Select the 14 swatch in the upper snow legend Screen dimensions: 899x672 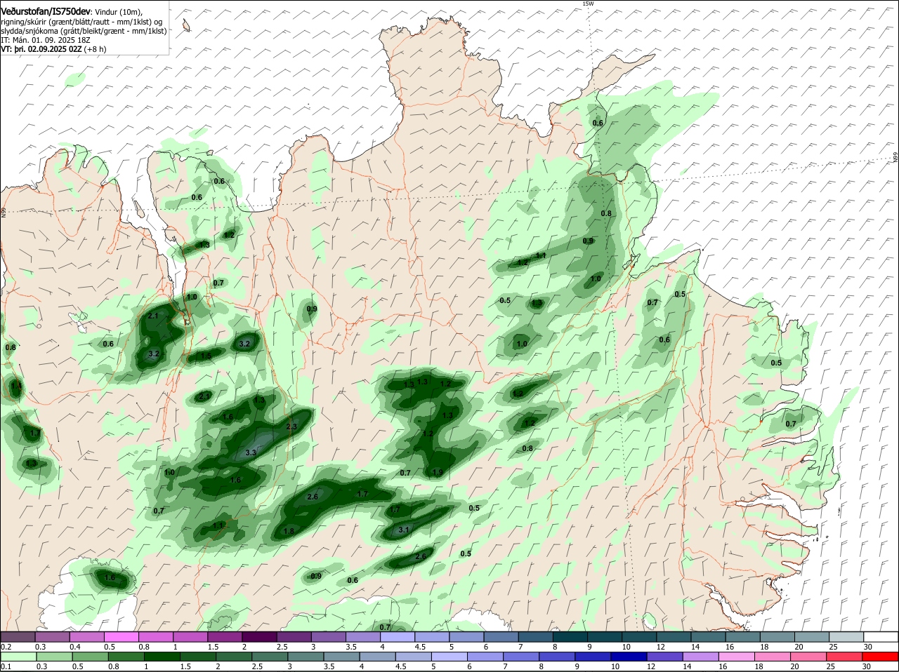[707, 637]
